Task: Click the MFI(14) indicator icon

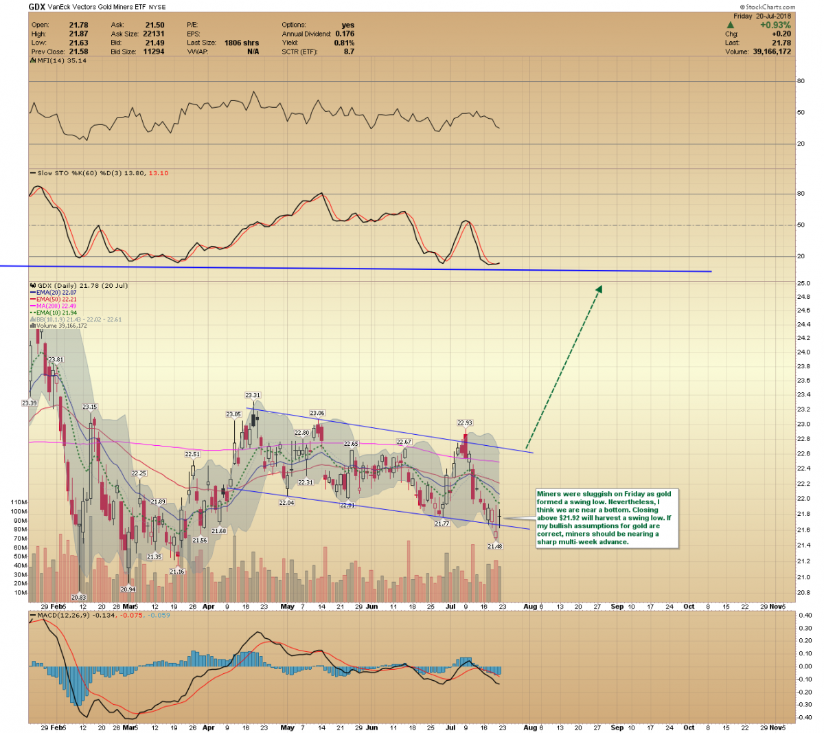Action: coord(32,60)
